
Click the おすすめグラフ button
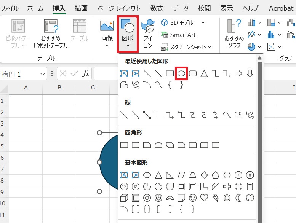pos(234,33)
